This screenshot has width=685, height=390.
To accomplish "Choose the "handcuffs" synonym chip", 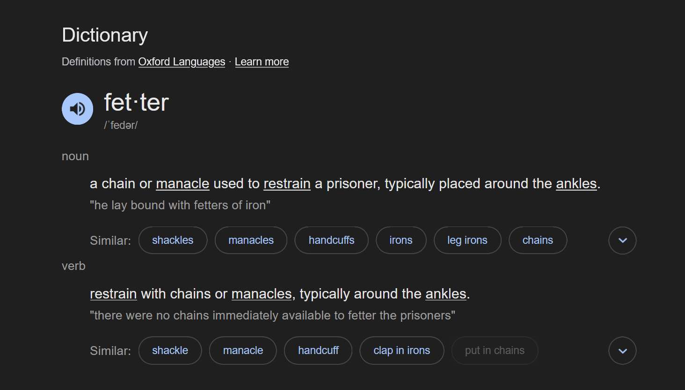I will tap(331, 240).
